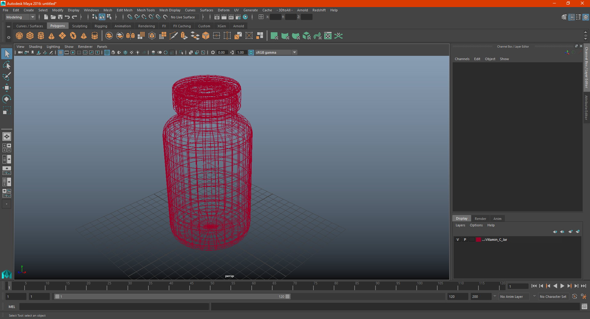Toggle use all lights in viewport toolbar
Screen dimensions: 590x319
138,52
